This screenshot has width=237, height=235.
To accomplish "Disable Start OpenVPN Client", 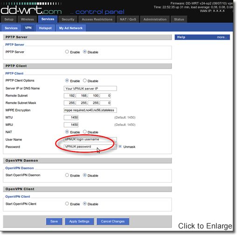I will pos(85,204).
